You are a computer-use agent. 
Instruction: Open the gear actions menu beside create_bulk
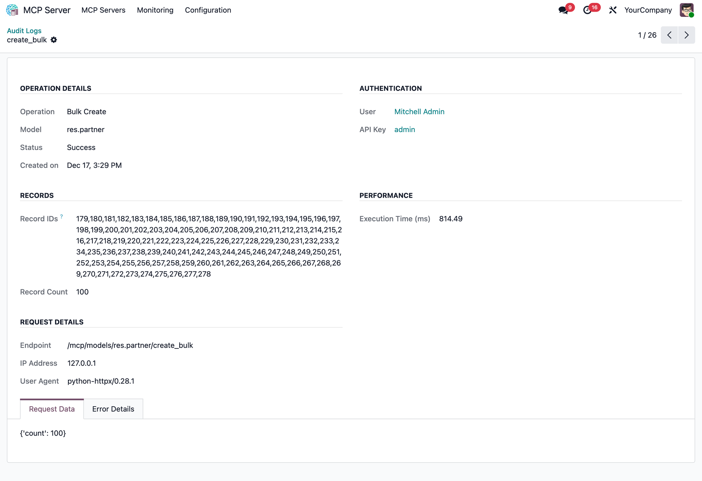(54, 40)
